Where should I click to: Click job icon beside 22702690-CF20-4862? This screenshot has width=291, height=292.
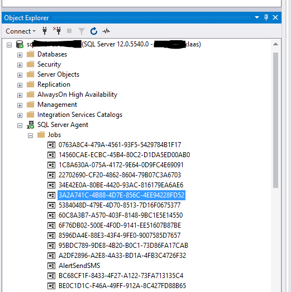tap(51, 175)
